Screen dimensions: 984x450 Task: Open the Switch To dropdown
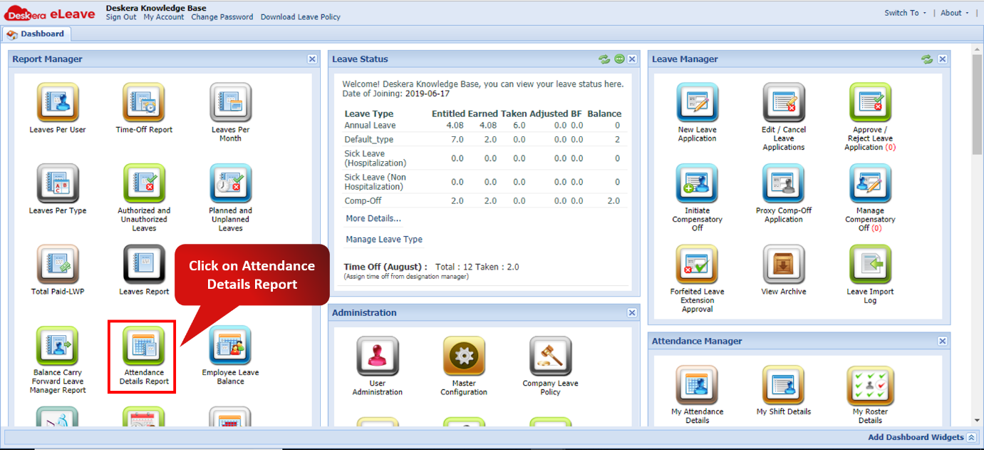(x=905, y=13)
